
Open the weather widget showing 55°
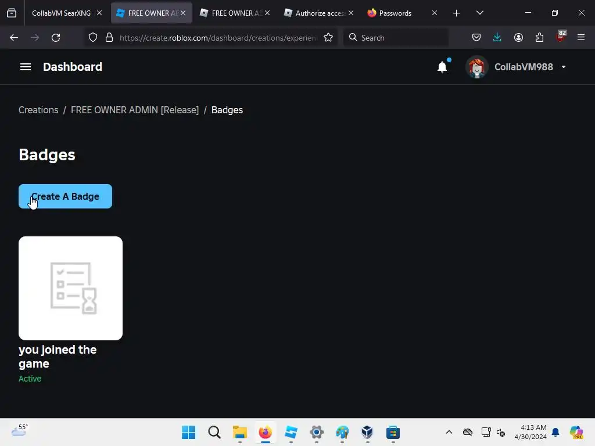pyautogui.click(x=19, y=430)
